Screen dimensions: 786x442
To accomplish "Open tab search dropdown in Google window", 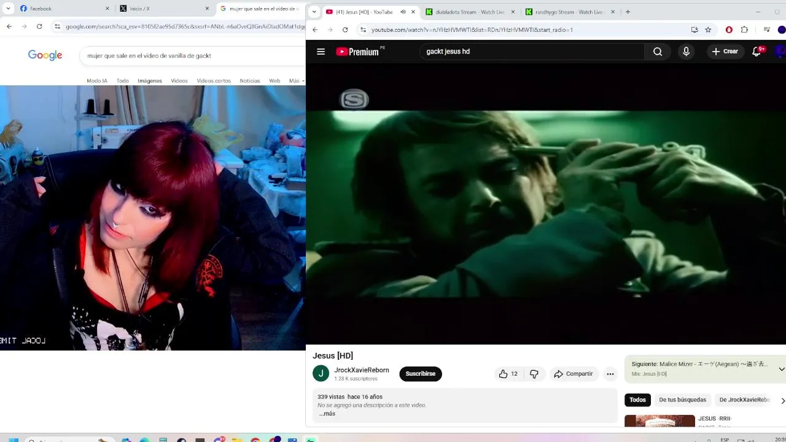I will [8, 9].
